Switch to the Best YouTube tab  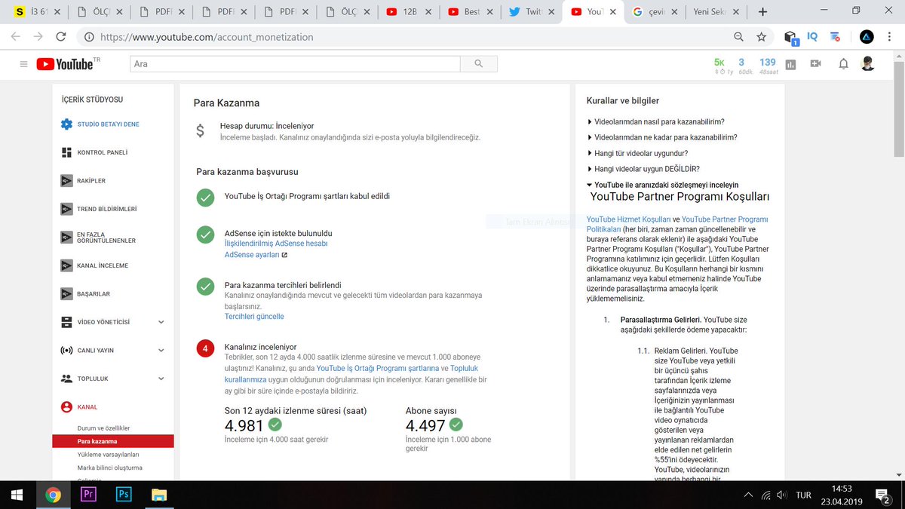(471, 11)
